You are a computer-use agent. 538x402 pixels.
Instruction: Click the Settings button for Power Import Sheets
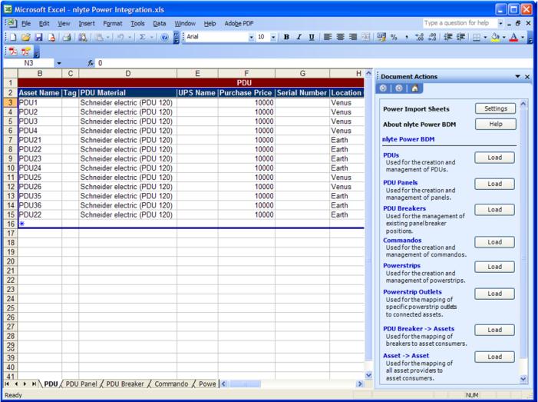(496, 108)
